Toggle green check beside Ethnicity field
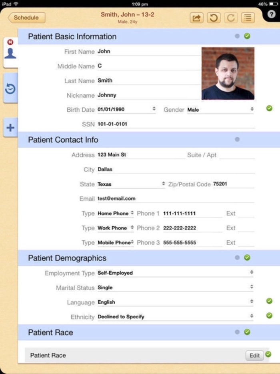The height and width of the screenshot is (374, 280). click(x=269, y=316)
